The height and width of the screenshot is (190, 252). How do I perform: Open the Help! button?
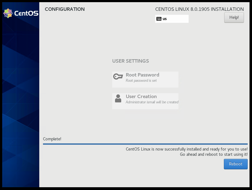234,18
